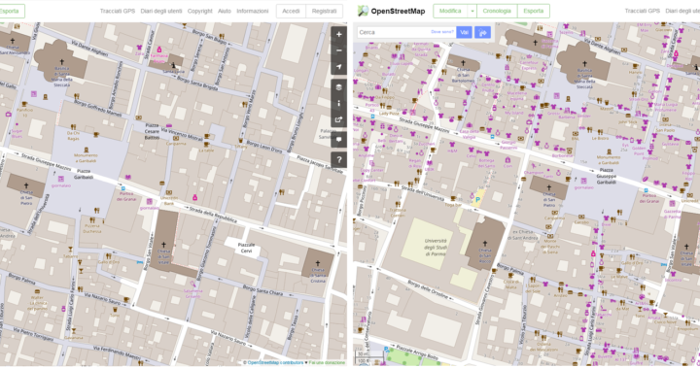Screen dimensions: 700x369
Task: Open the Esporta tab in right window
Action: tap(534, 11)
